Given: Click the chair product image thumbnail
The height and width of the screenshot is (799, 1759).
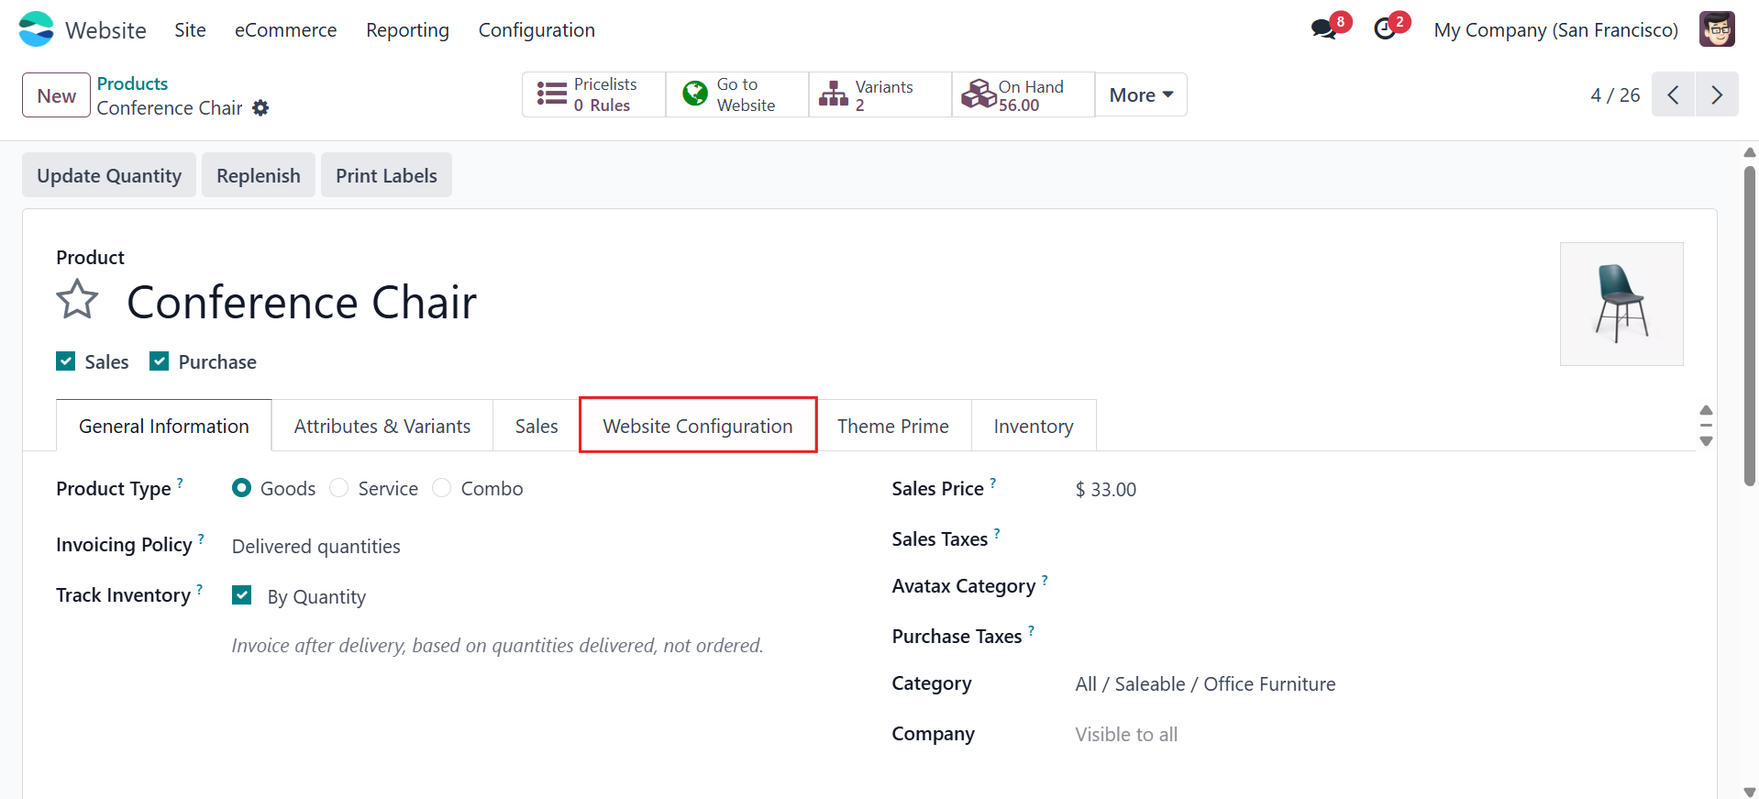Looking at the screenshot, I should click(x=1621, y=304).
